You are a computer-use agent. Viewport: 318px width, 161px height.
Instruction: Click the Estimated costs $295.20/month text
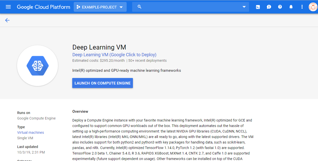[x=99, y=60]
